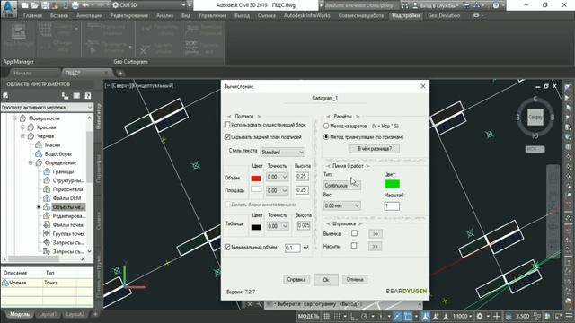Toggle the highlighted object snap tracking icon

click(398, 316)
